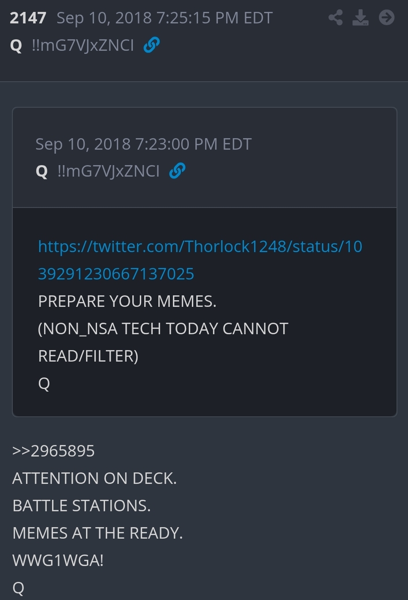
Task: Click the MEMES AT THE READY line
Action: 97,533
